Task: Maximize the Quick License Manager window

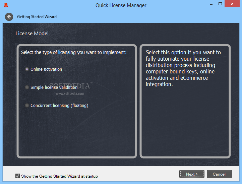Action: [x=220, y=4]
